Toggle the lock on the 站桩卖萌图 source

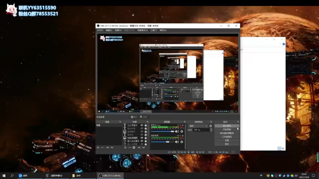[x=146, y=138]
